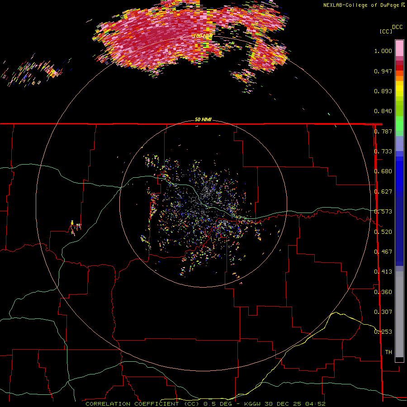Click the 0.680 color scale label

(x=383, y=171)
